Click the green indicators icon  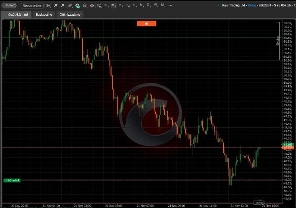pyautogui.click(x=77, y=5)
